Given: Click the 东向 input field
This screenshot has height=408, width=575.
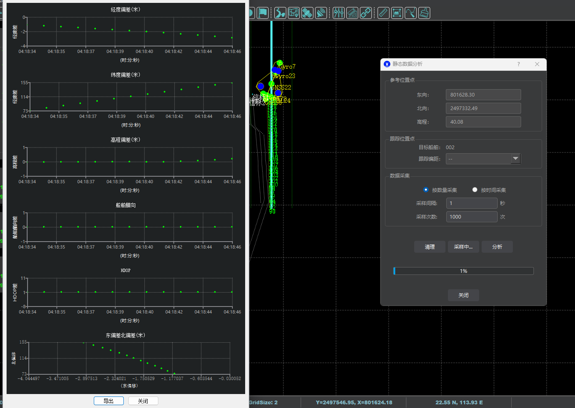Looking at the screenshot, I should (x=483, y=95).
